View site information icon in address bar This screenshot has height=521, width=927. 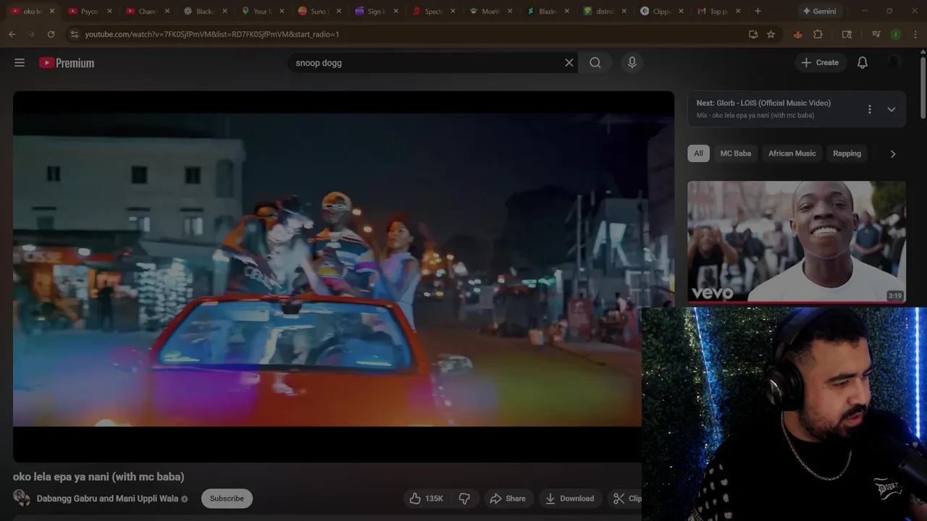click(74, 34)
